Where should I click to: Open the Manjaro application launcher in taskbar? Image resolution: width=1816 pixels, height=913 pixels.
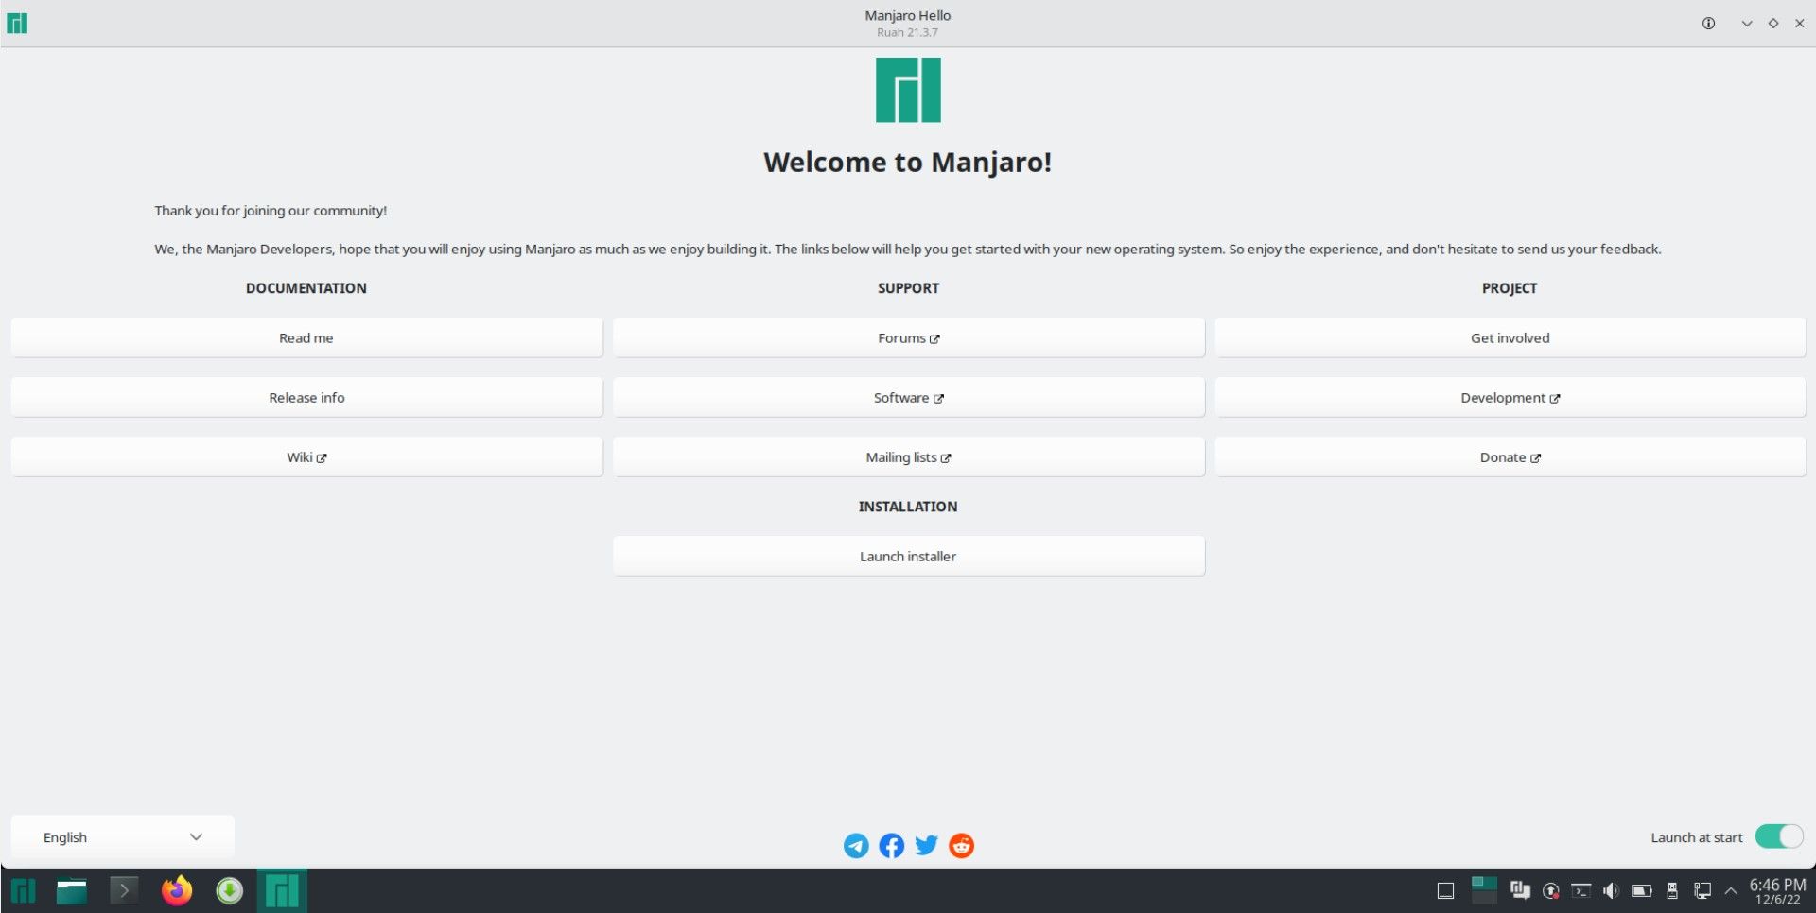coord(24,890)
